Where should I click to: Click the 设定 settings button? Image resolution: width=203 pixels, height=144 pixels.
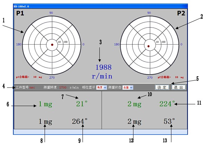162,87
